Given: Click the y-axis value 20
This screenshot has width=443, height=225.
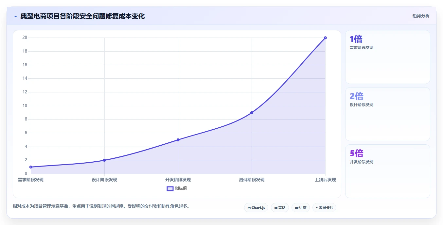Looking at the screenshot, I should 25,38.
